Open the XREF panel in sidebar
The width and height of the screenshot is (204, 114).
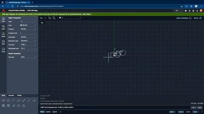point(4,42)
